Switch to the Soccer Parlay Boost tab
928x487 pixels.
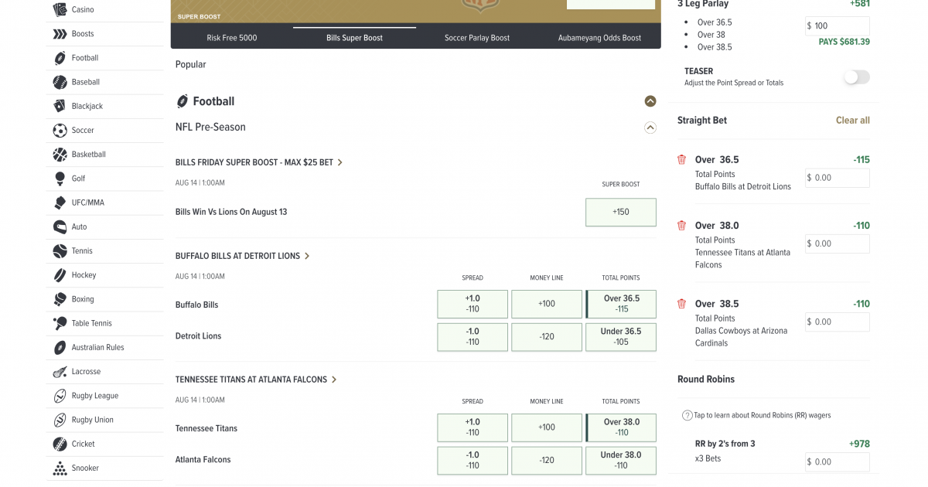[x=476, y=36]
